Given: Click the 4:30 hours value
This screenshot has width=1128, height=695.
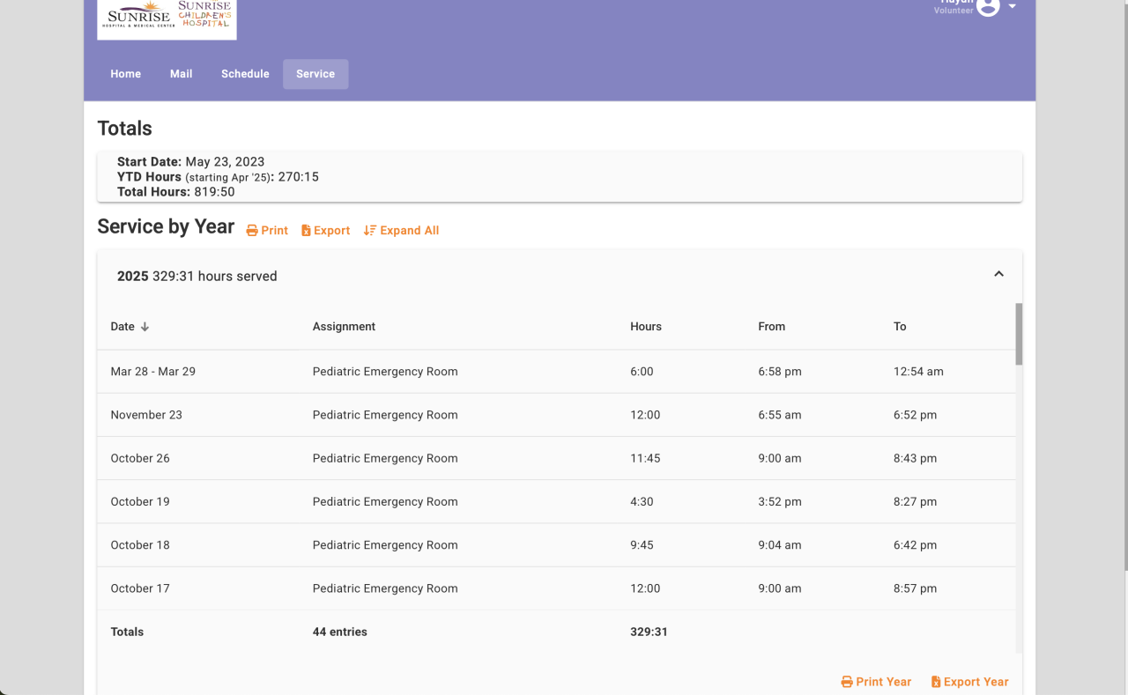Looking at the screenshot, I should click(642, 502).
